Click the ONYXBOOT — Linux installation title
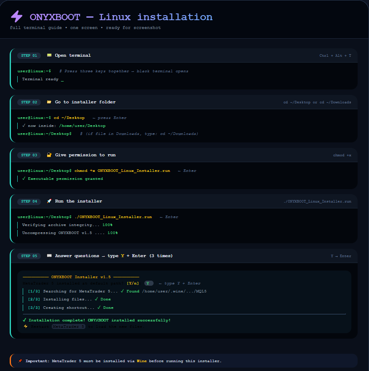This screenshot has height=371, width=369. point(121,17)
